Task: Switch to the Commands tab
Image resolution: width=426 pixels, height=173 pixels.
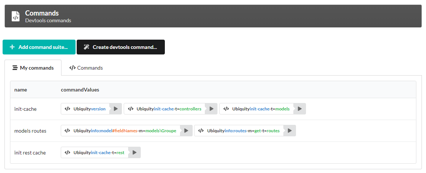Action: [x=86, y=68]
